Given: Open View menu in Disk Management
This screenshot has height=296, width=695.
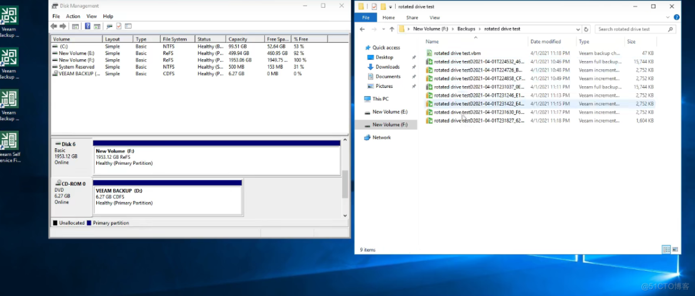Looking at the screenshot, I should pyautogui.click(x=92, y=16).
